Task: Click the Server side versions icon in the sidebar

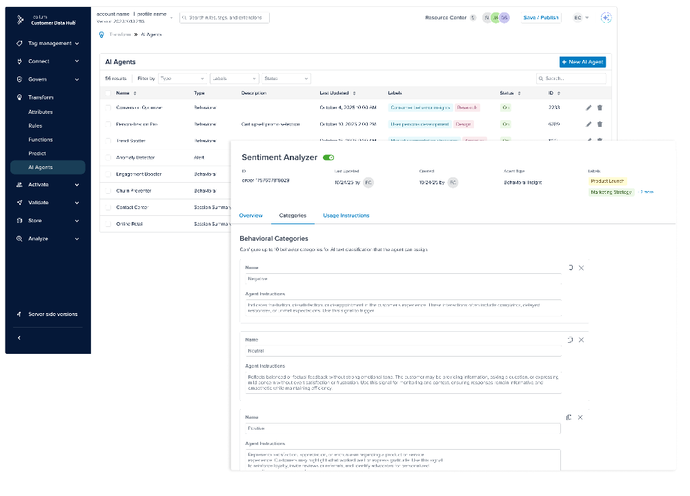Action: point(19,314)
